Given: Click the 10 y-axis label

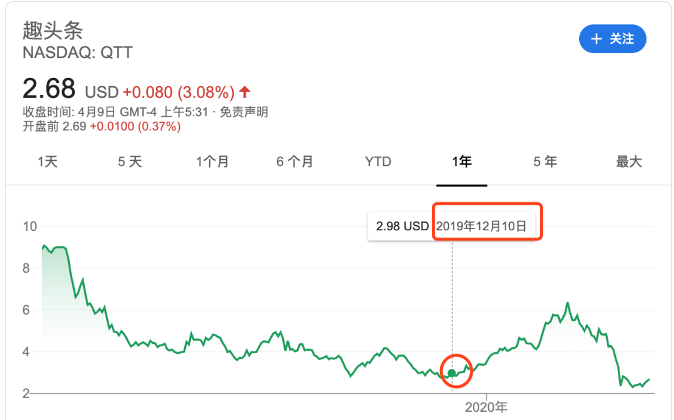Looking at the screenshot, I should pyautogui.click(x=30, y=226).
